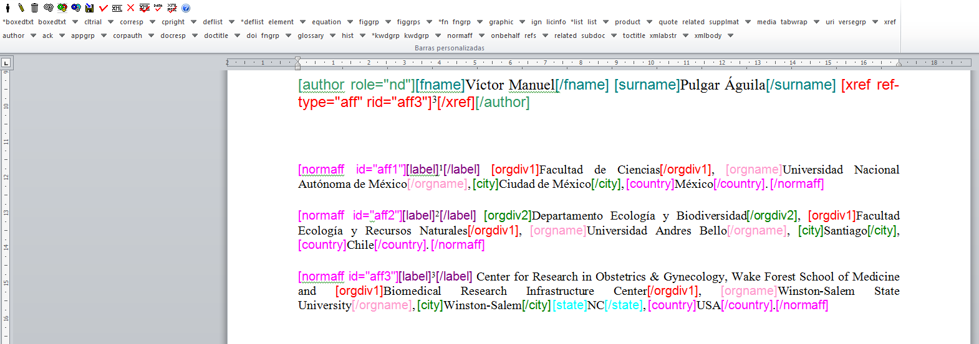
Task: Click the red X icon
Action: [131, 8]
